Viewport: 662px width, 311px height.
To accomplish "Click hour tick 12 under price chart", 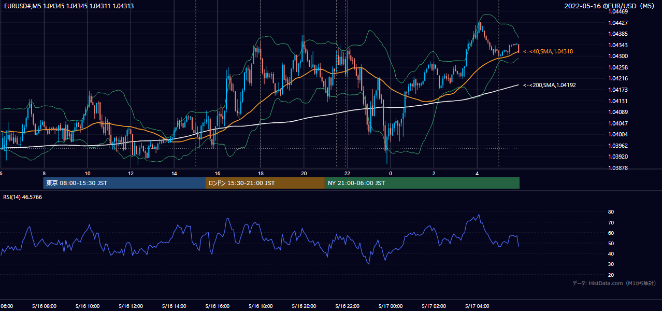I will click(x=131, y=173).
